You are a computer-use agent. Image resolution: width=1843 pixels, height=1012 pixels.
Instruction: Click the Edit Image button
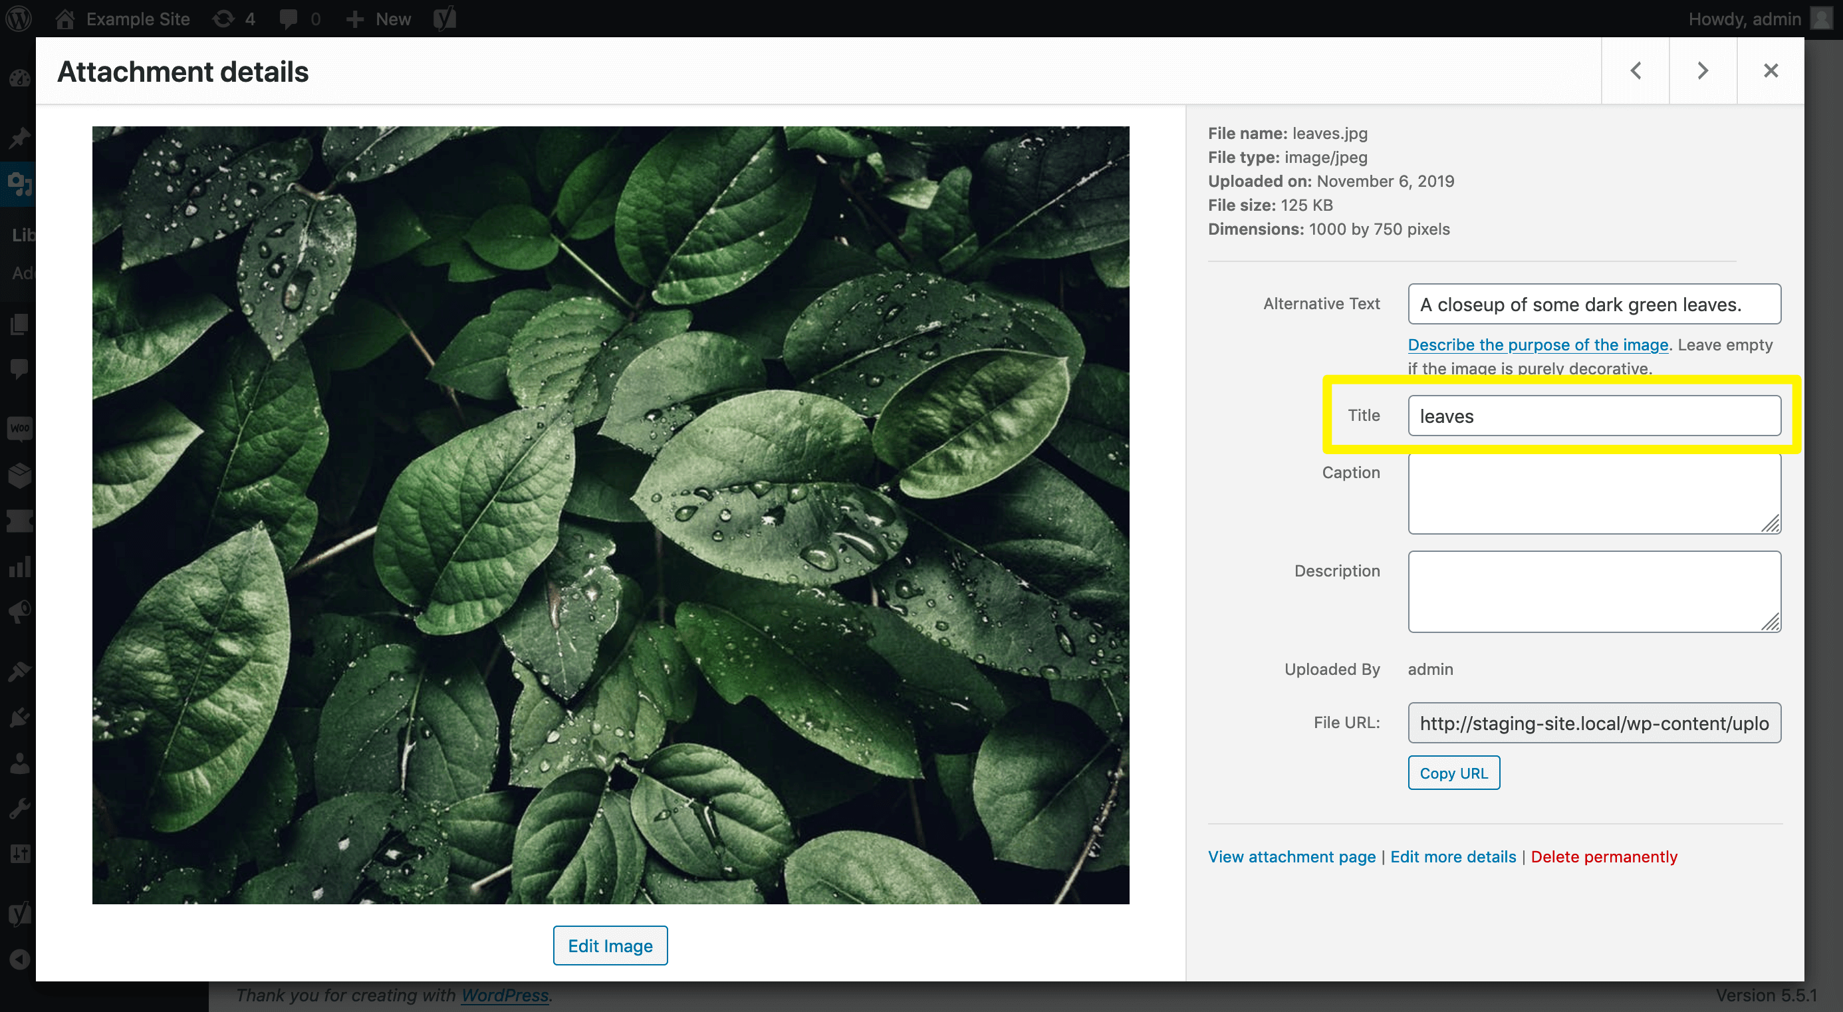[610, 946]
